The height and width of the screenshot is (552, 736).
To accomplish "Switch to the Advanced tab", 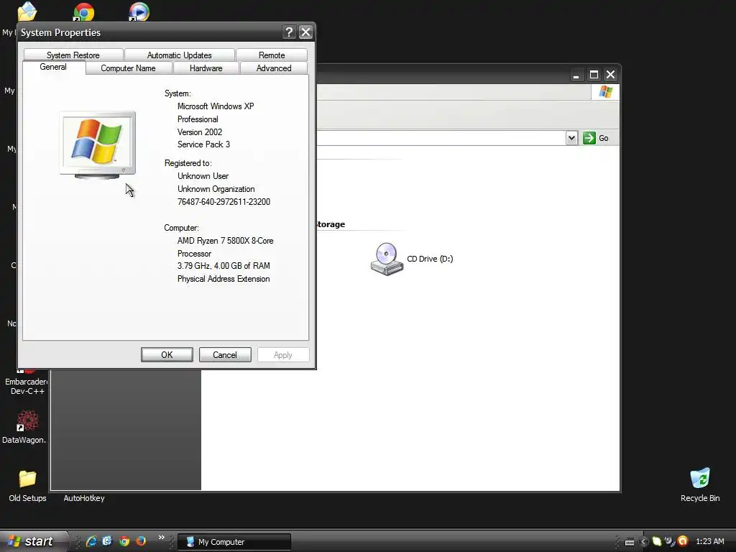I will (x=274, y=68).
